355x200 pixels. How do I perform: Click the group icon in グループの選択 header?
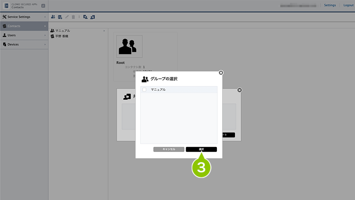click(145, 79)
